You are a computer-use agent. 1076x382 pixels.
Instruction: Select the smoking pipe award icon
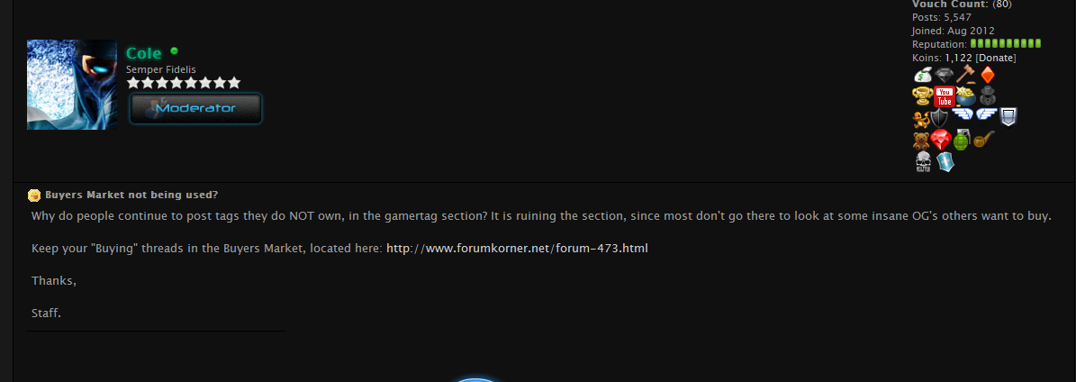(984, 140)
